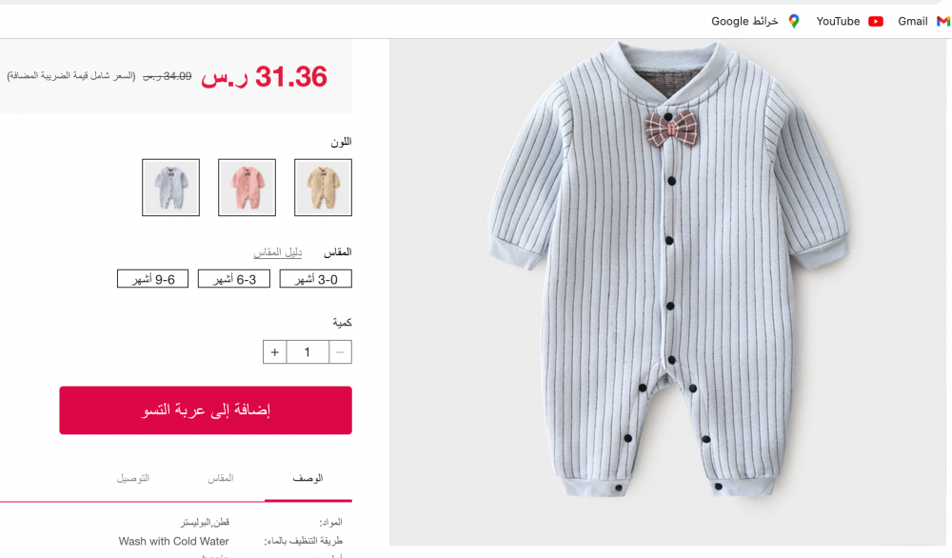The height and width of the screenshot is (558, 952).
Task: Choose the 0-3 months size option
Action: pos(316,279)
